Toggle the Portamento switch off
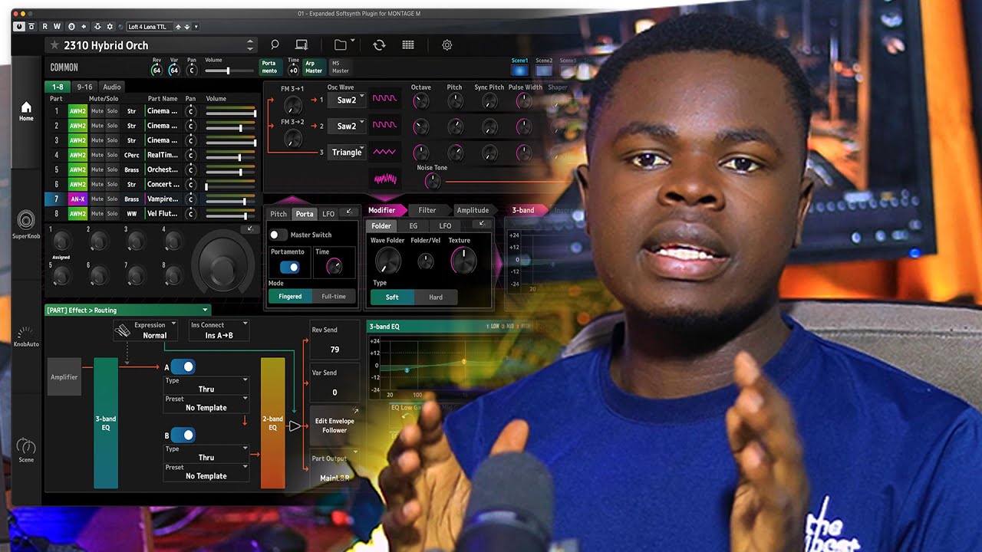Viewport: 982px width, 552px height. (x=289, y=267)
